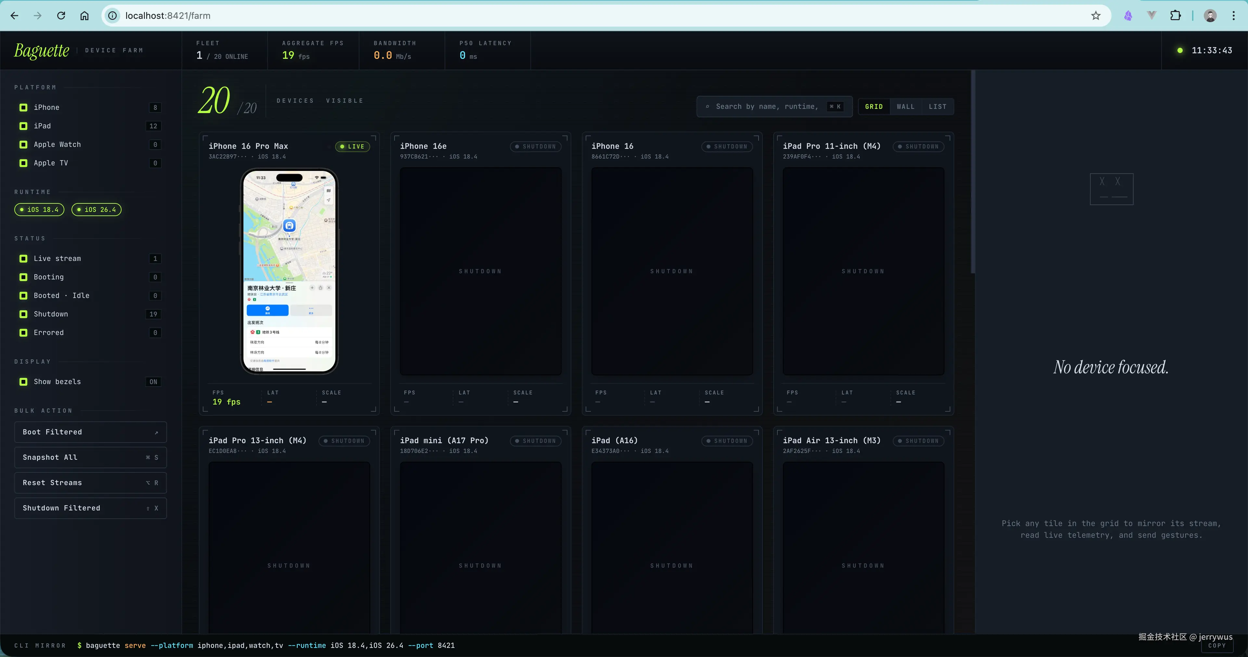Click the "No device focused." heading
Viewport: 1248px width, 657px height.
click(1111, 368)
